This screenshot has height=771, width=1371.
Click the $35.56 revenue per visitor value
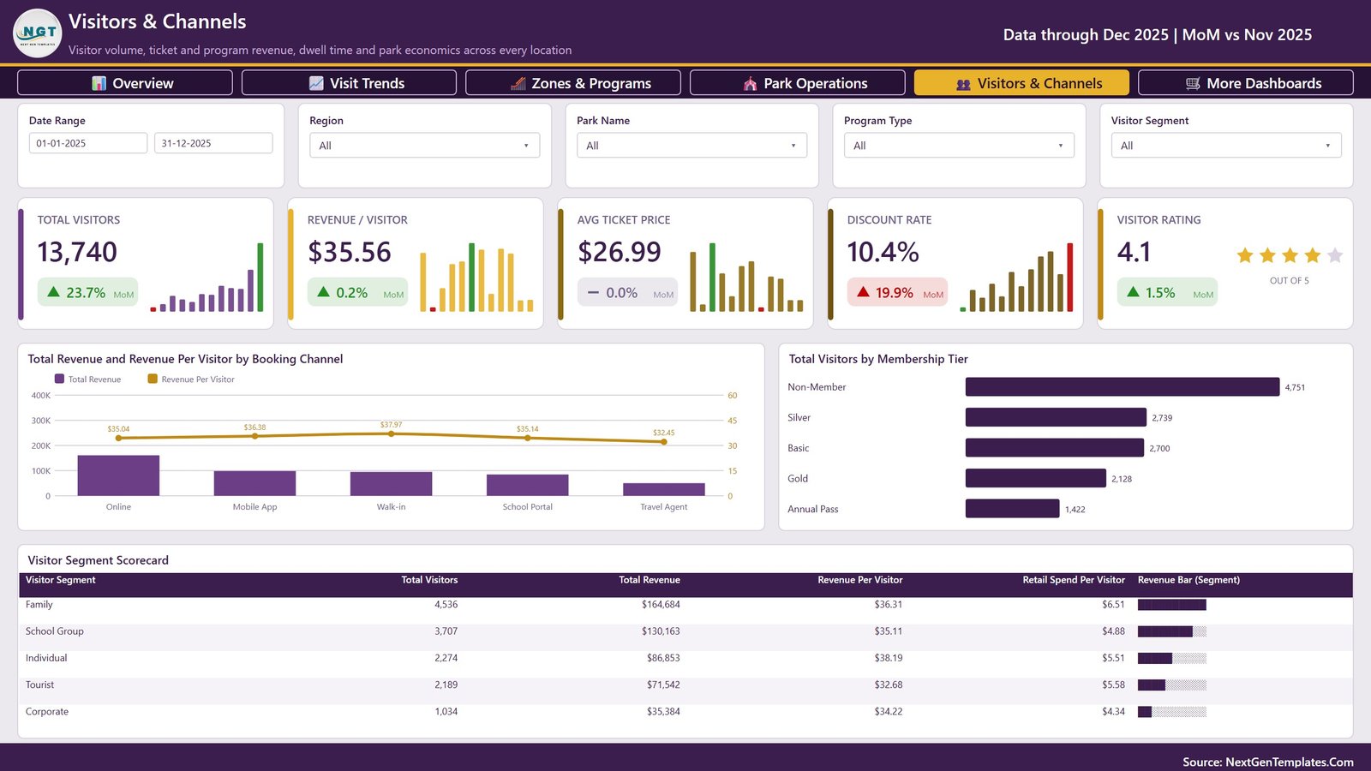coord(350,252)
